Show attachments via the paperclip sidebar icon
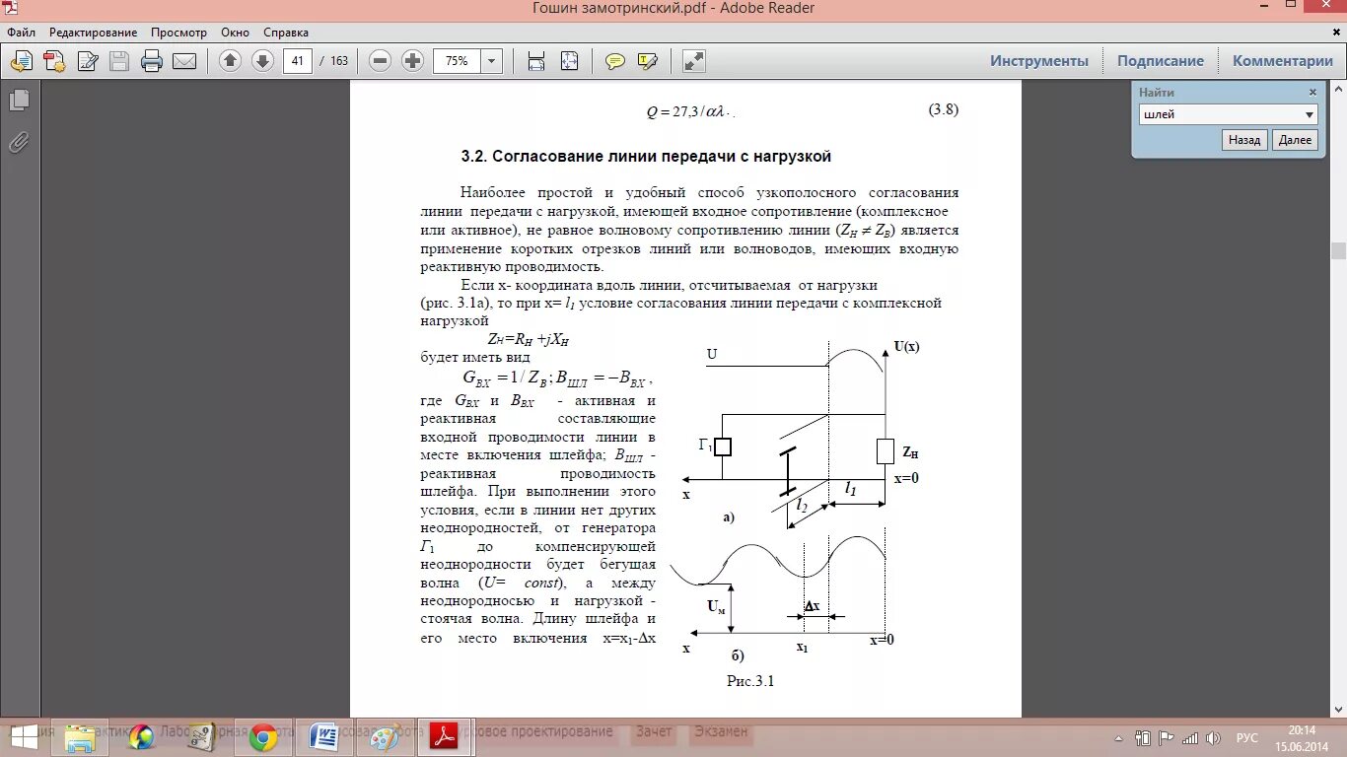Image resolution: width=1347 pixels, height=757 pixels. [19, 142]
